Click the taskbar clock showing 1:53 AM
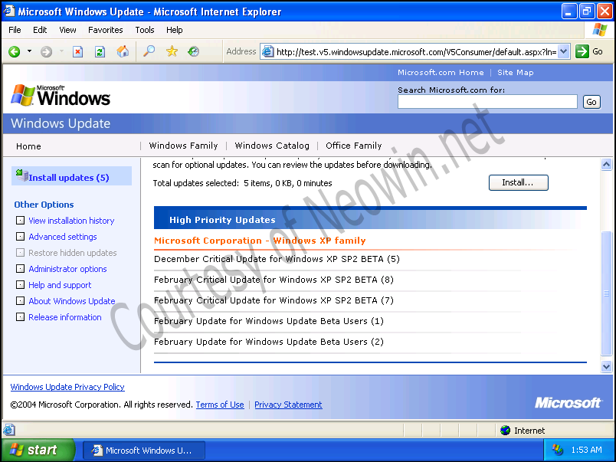Image resolution: width=616 pixels, height=462 pixels. tap(586, 450)
